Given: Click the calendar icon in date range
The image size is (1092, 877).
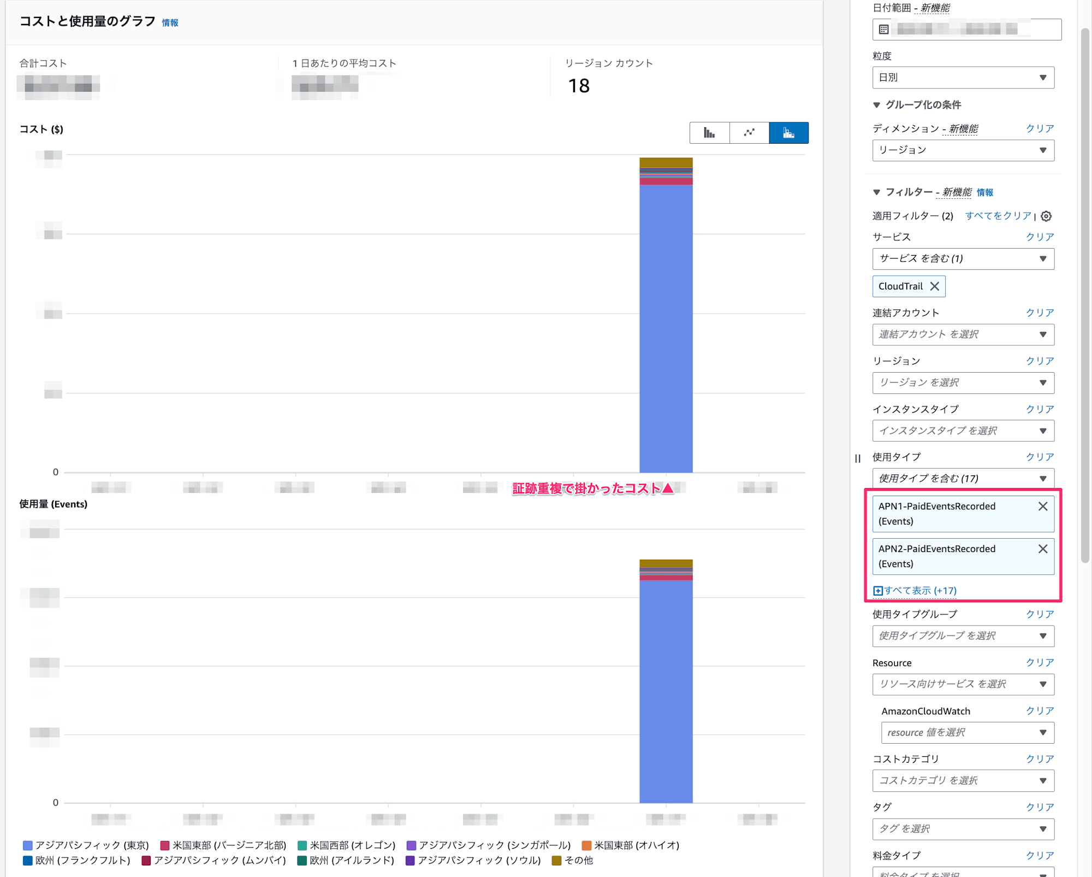Looking at the screenshot, I should [884, 30].
